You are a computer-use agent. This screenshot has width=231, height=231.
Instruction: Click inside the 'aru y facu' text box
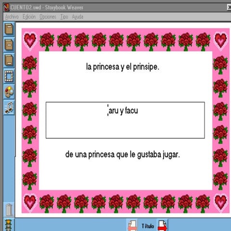(125, 120)
